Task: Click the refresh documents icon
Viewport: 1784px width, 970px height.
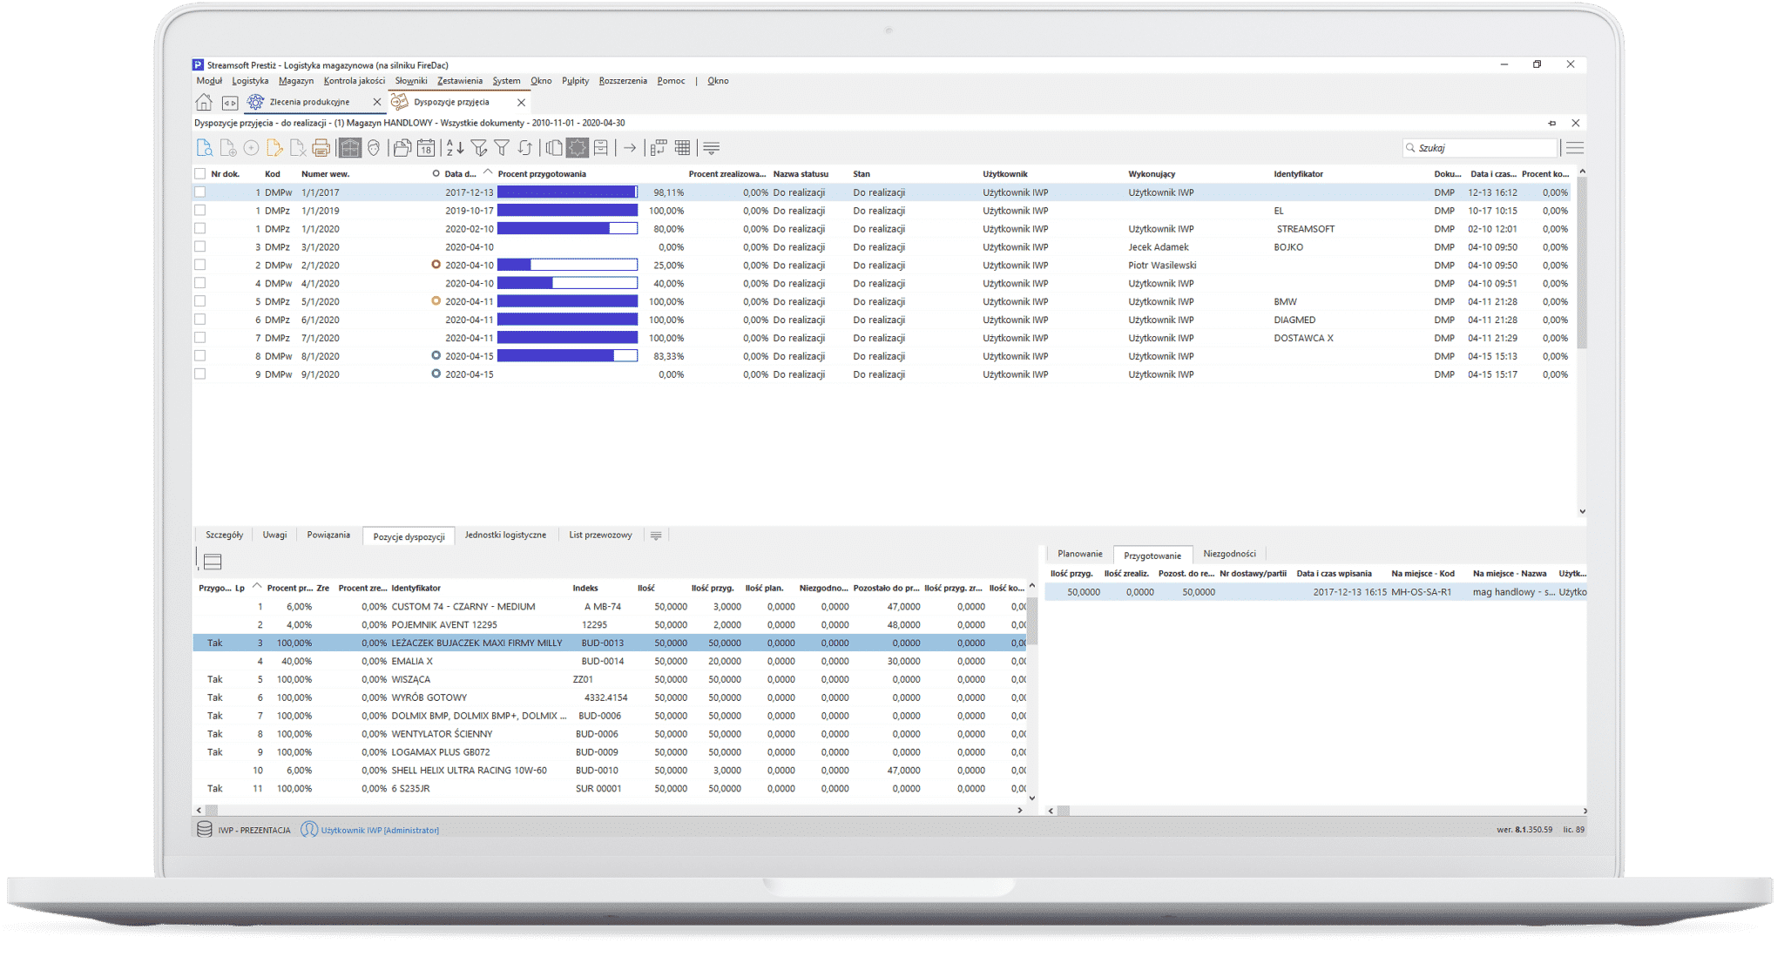Action: click(524, 148)
